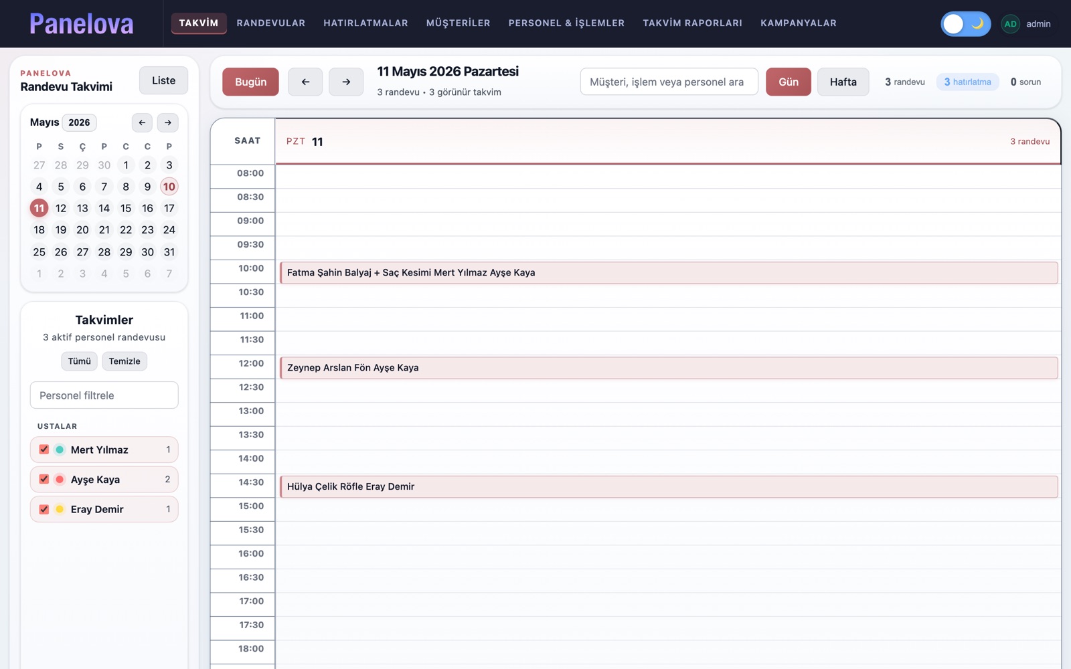Open Zeynep Arslan Fön appointment

click(x=669, y=367)
